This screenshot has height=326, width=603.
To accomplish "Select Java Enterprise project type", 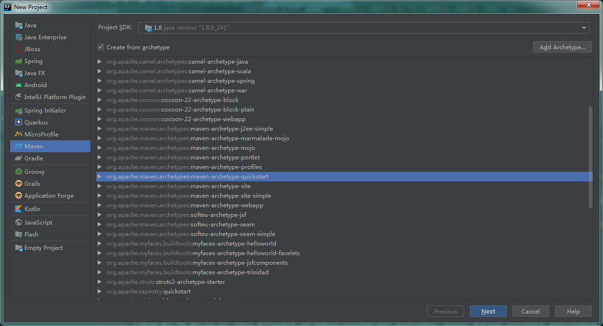I will (50, 37).
